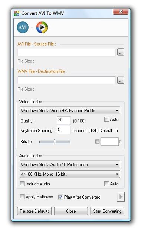Click the "(0-100)" quality range text
Image resolution: width=141 pixels, height=229 pixels.
79,121
